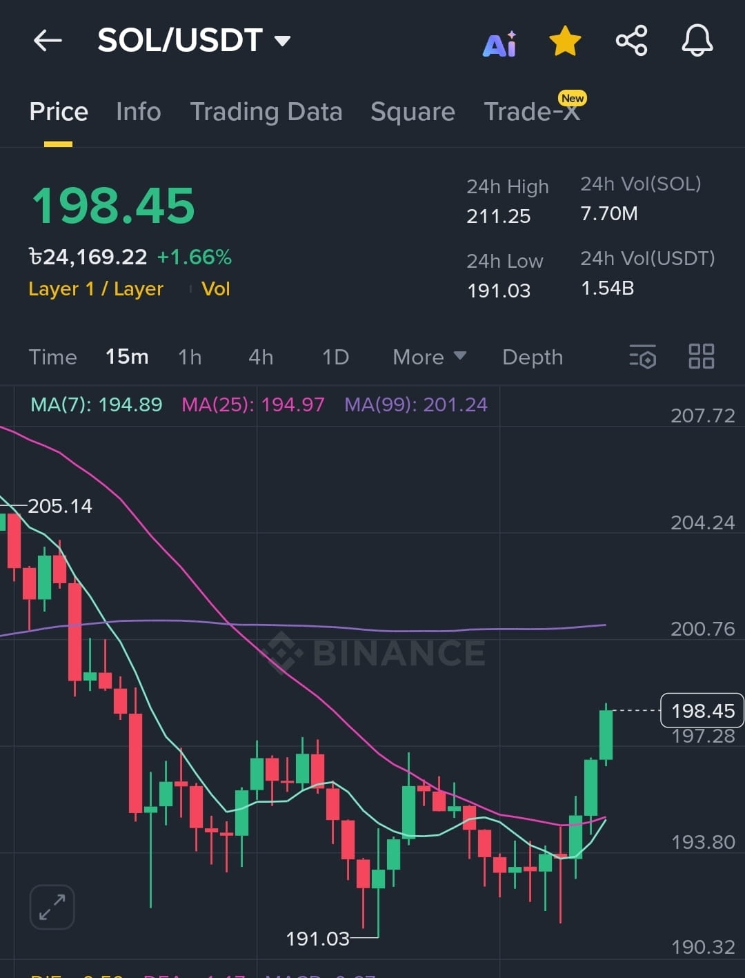The image size is (745, 978).
Task: Open price alerts bell icon
Action: [x=697, y=41]
